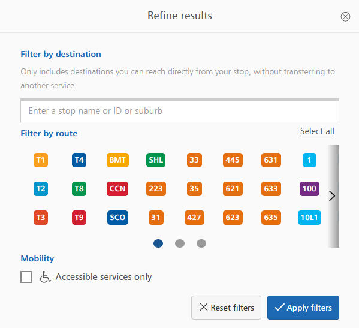The width and height of the screenshot is (359, 328).
Task: Toggle the T8 route filter
Action: (79, 189)
